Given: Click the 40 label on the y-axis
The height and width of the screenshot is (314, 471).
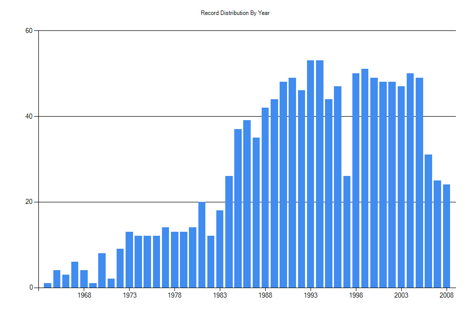Looking at the screenshot, I should [29, 116].
